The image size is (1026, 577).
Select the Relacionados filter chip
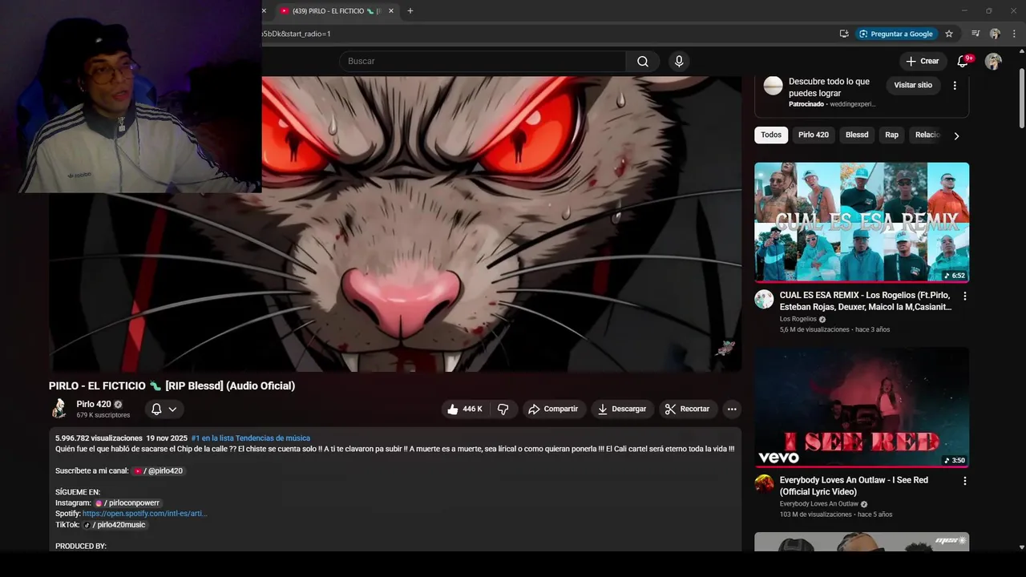pyautogui.click(x=927, y=135)
